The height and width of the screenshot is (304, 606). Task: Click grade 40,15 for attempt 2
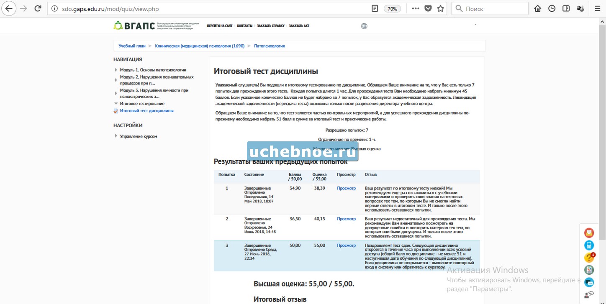point(319,219)
